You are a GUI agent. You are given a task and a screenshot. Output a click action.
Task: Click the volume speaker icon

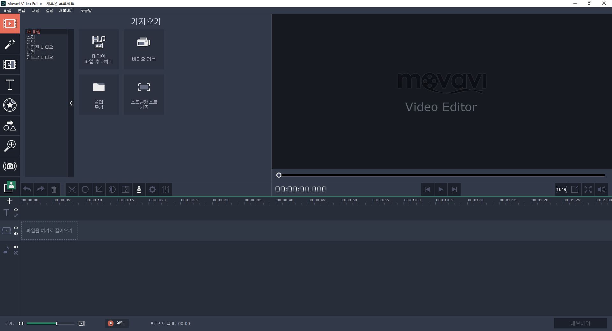(x=601, y=189)
